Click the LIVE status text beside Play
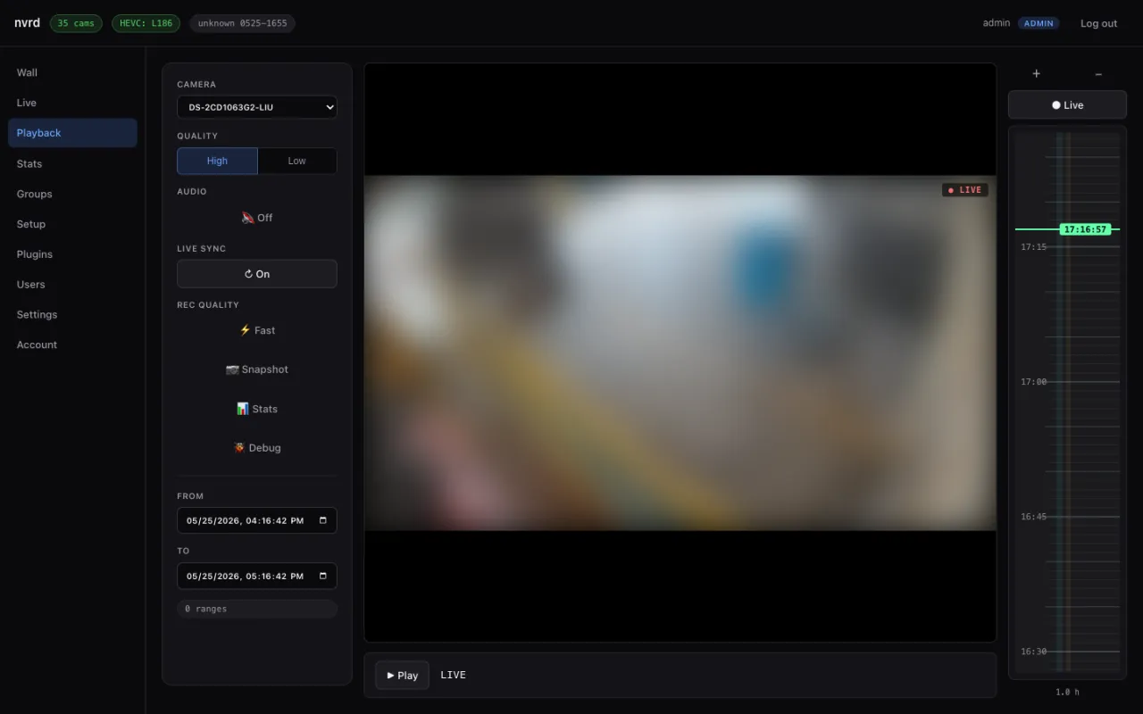 click(x=453, y=676)
